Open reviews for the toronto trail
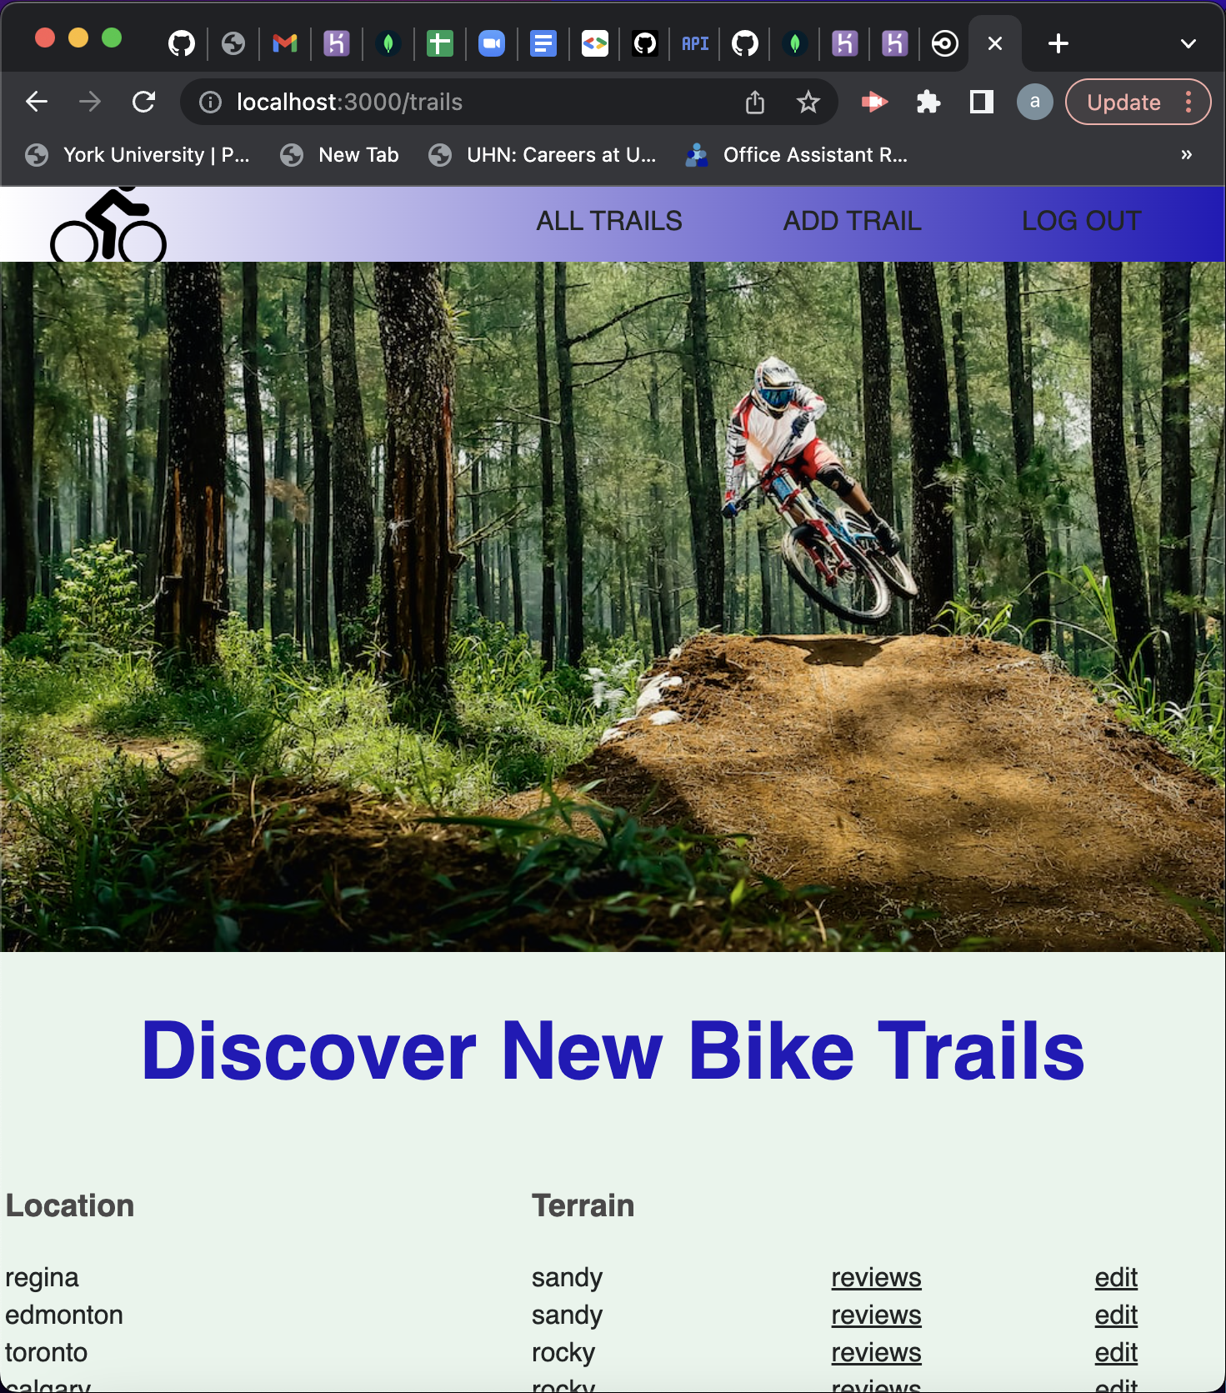 [x=876, y=1352]
